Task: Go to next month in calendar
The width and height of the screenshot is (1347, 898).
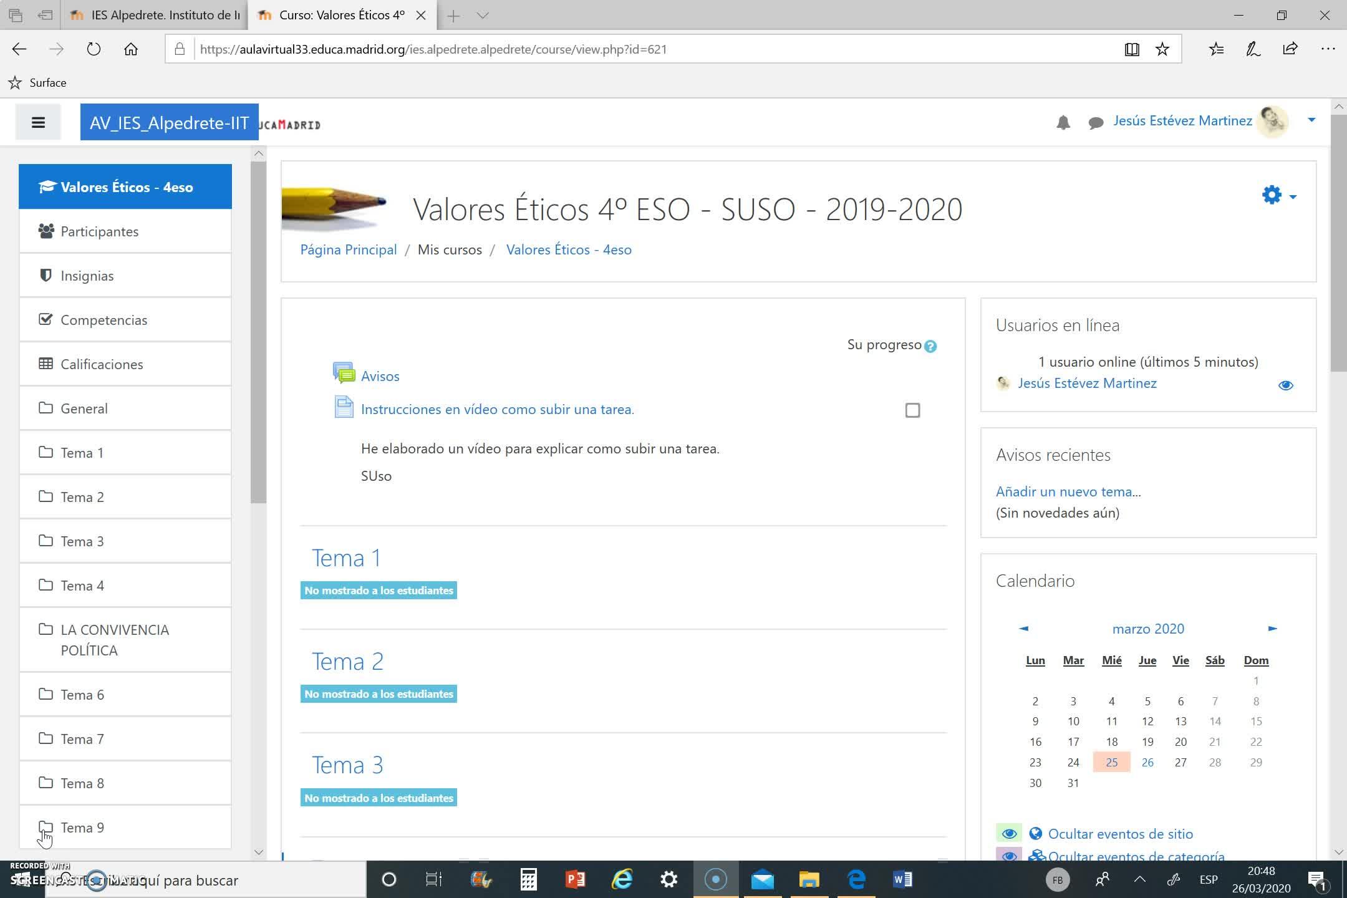Action: pos(1272,629)
